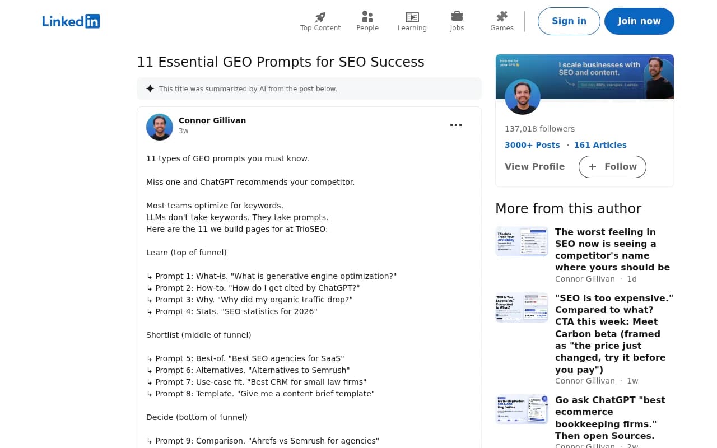The width and height of the screenshot is (717, 448).
Task: Click 'Connor Gillivan · 1w' byline
Action: [597, 381]
